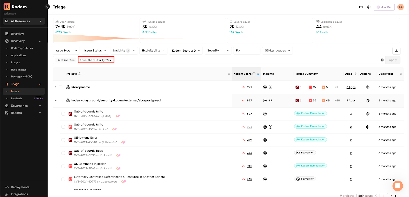This screenshot has width=409, height=197.
Task: Click action icon for CVE-2023-4911 row
Action: 368,127
